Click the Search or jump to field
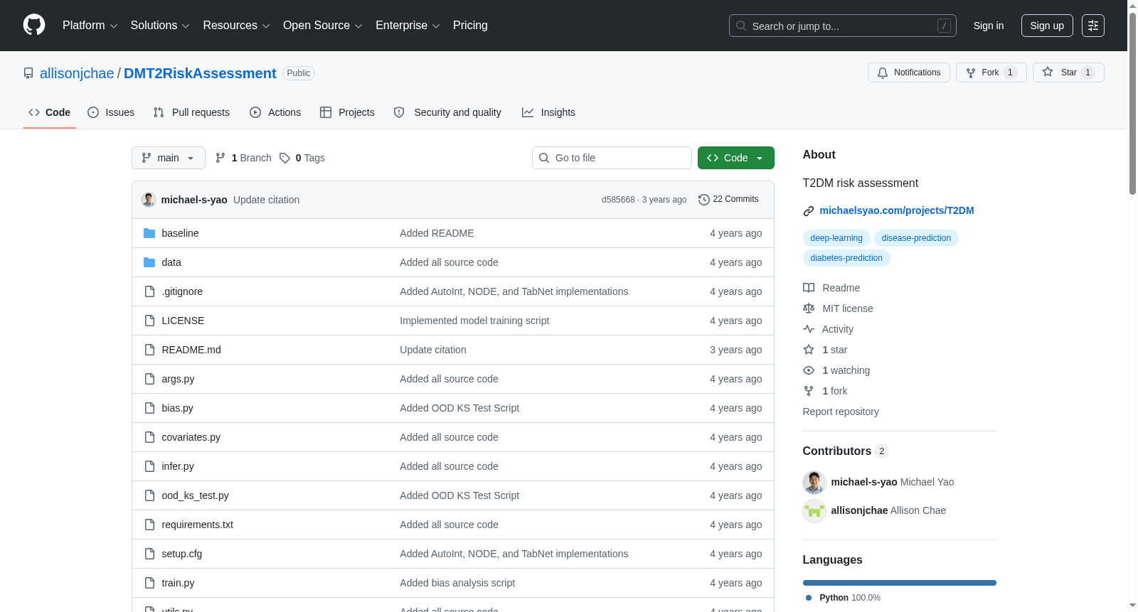The height and width of the screenshot is (612, 1138). [x=843, y=26]
